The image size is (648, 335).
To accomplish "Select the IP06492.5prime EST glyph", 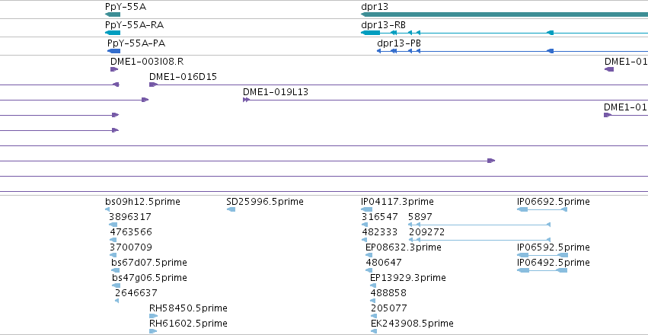I will pyautogui.click(x=542, y=270).
